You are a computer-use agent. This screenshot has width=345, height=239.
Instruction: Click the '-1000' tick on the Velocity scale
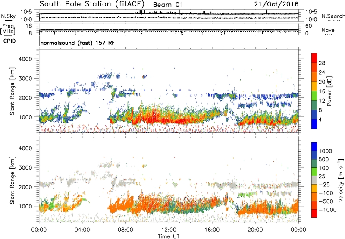pyautogui.click(x=328, y=210)
